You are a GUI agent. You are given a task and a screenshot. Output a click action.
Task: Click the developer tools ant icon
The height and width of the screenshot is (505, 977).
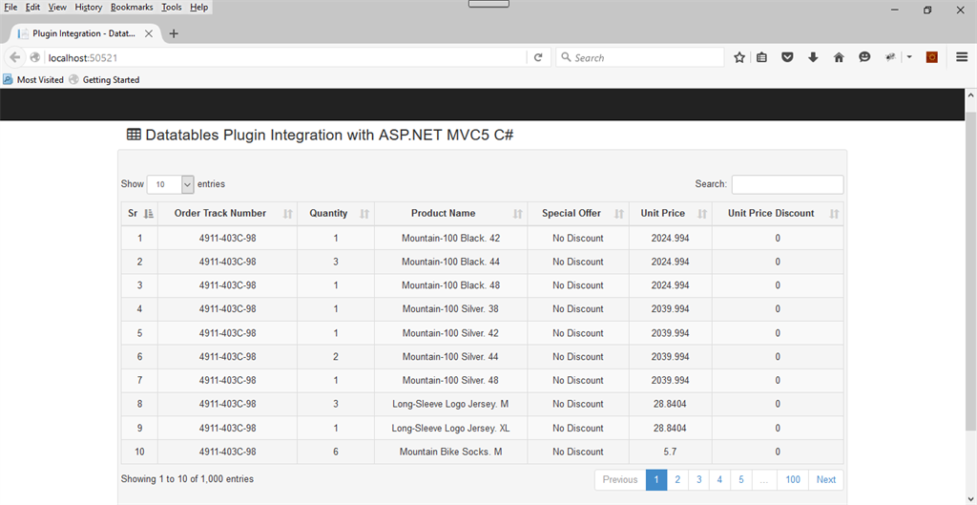(x=891, y=57)
